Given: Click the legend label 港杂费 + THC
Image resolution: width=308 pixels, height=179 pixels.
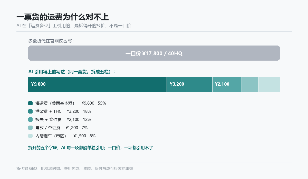Looking at the screenshot, I should click(49, 111).
